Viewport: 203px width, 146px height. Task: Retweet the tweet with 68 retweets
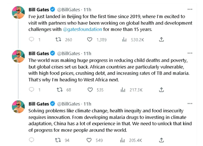tap(60, 90)
